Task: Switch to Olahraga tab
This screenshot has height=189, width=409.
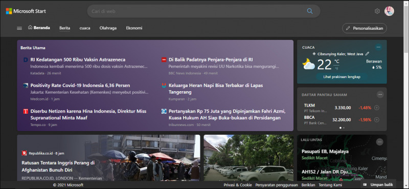Action: pyautogui.click(x=108, y=28)
